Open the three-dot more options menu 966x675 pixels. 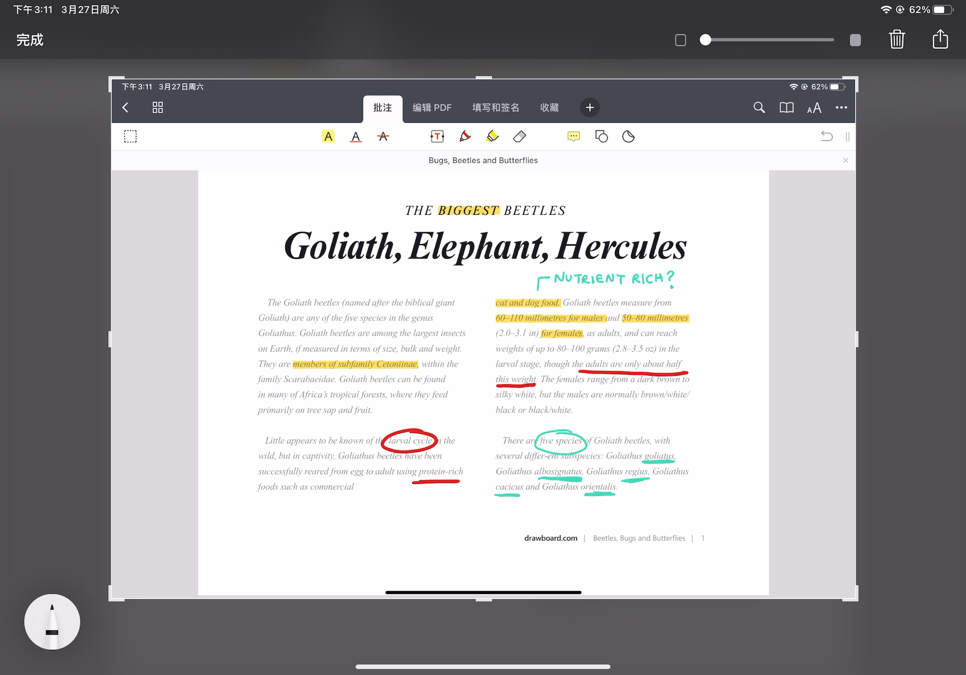coord(841,107)
